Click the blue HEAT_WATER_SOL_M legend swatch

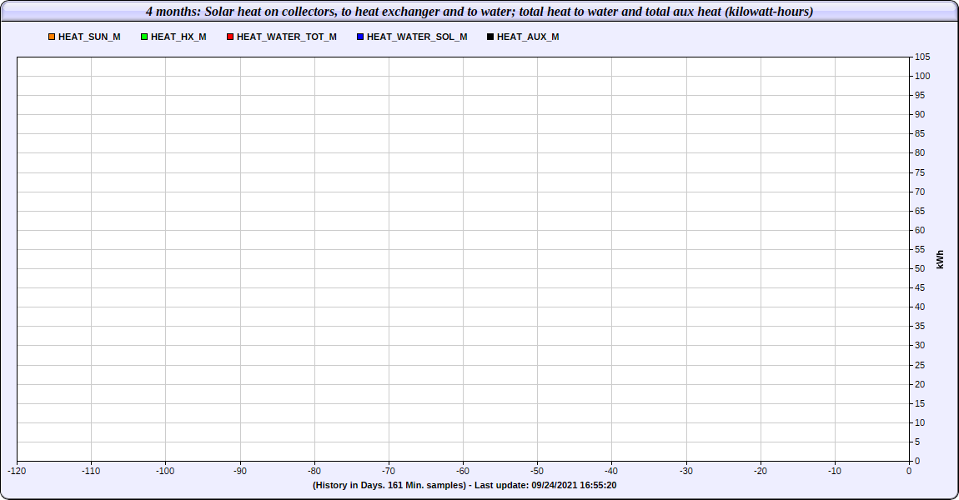[360, 37]
